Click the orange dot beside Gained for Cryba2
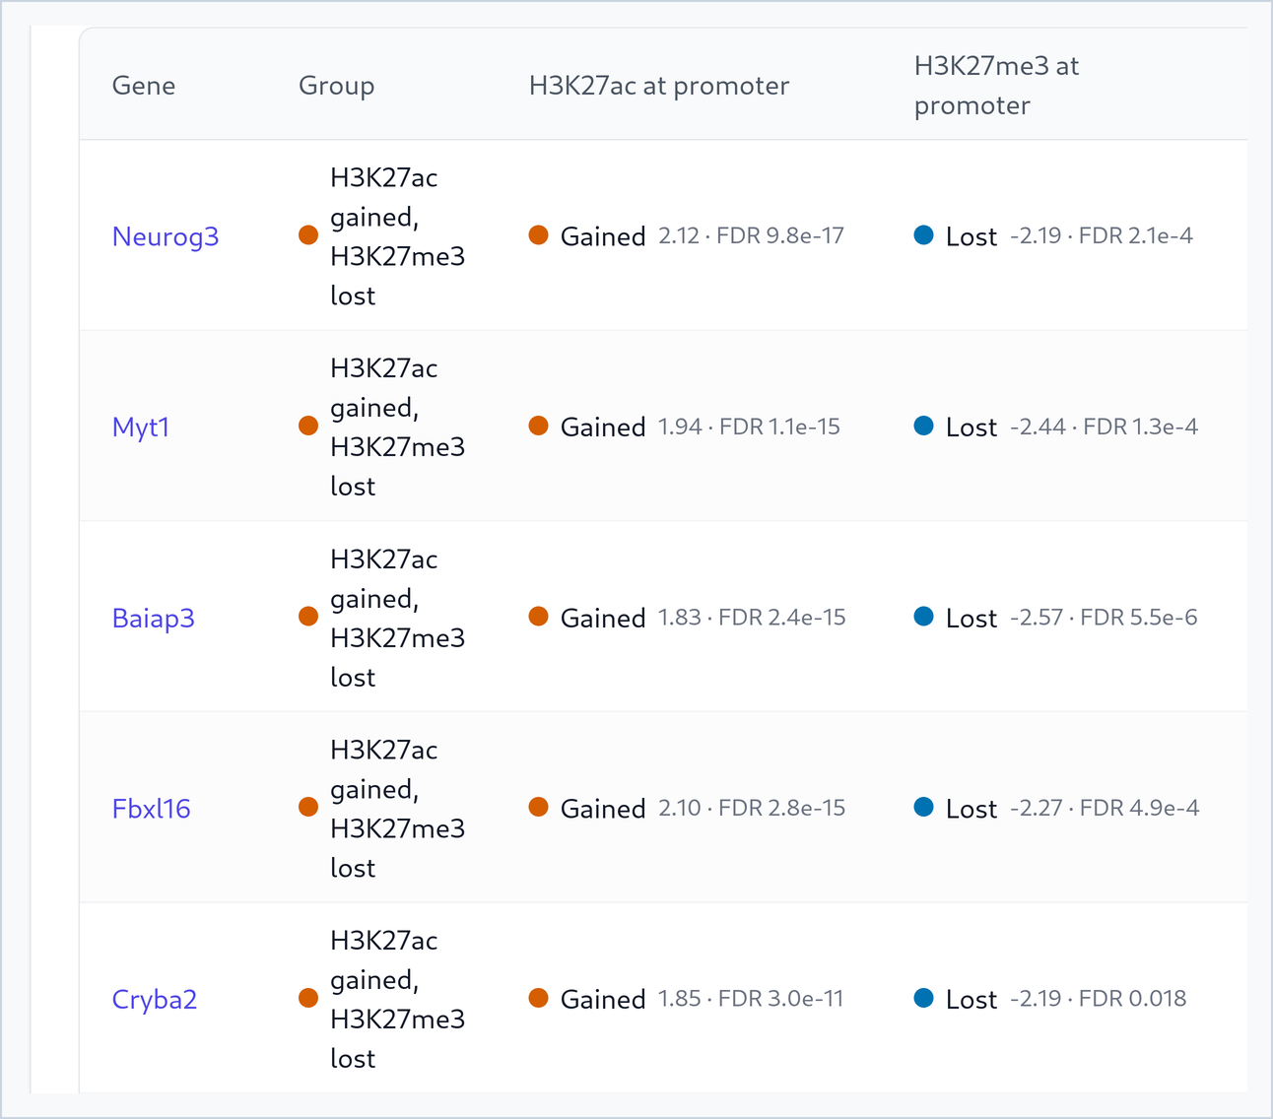1273x1119 pixels. click(x=538, y=998)
